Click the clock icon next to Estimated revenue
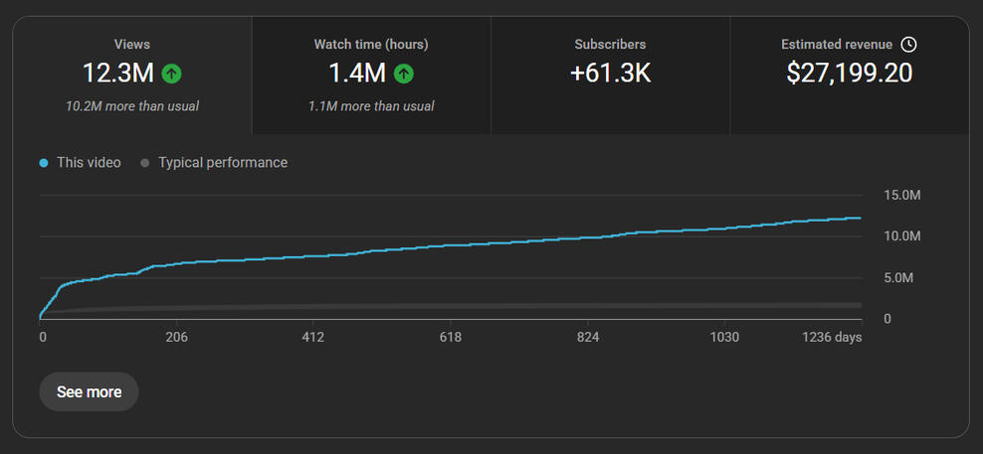 908,45
